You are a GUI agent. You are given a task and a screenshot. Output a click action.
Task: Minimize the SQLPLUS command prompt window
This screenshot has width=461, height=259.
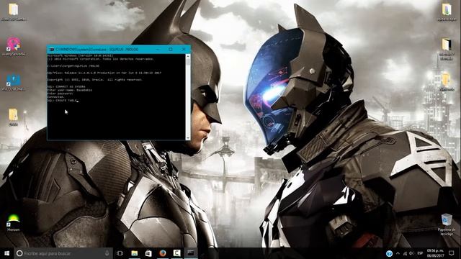(x=157, y=50)
